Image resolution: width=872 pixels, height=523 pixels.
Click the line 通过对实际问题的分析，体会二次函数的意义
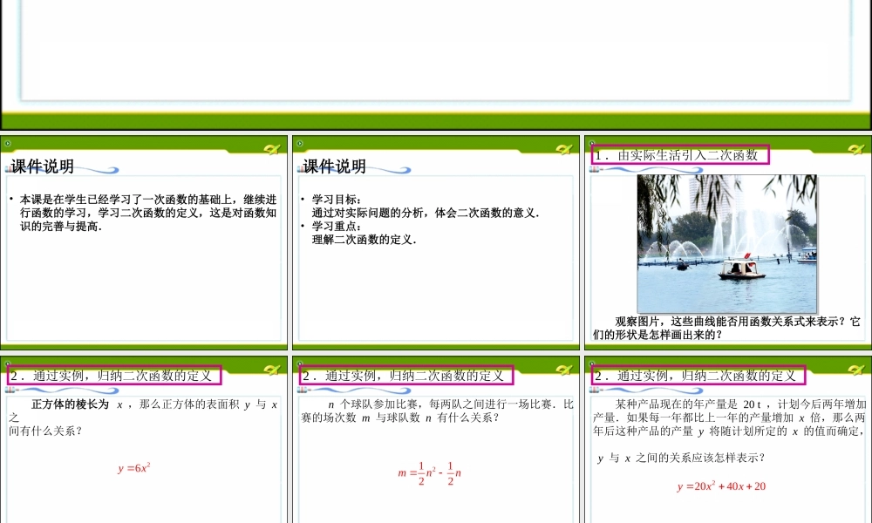tap(426, 213)
